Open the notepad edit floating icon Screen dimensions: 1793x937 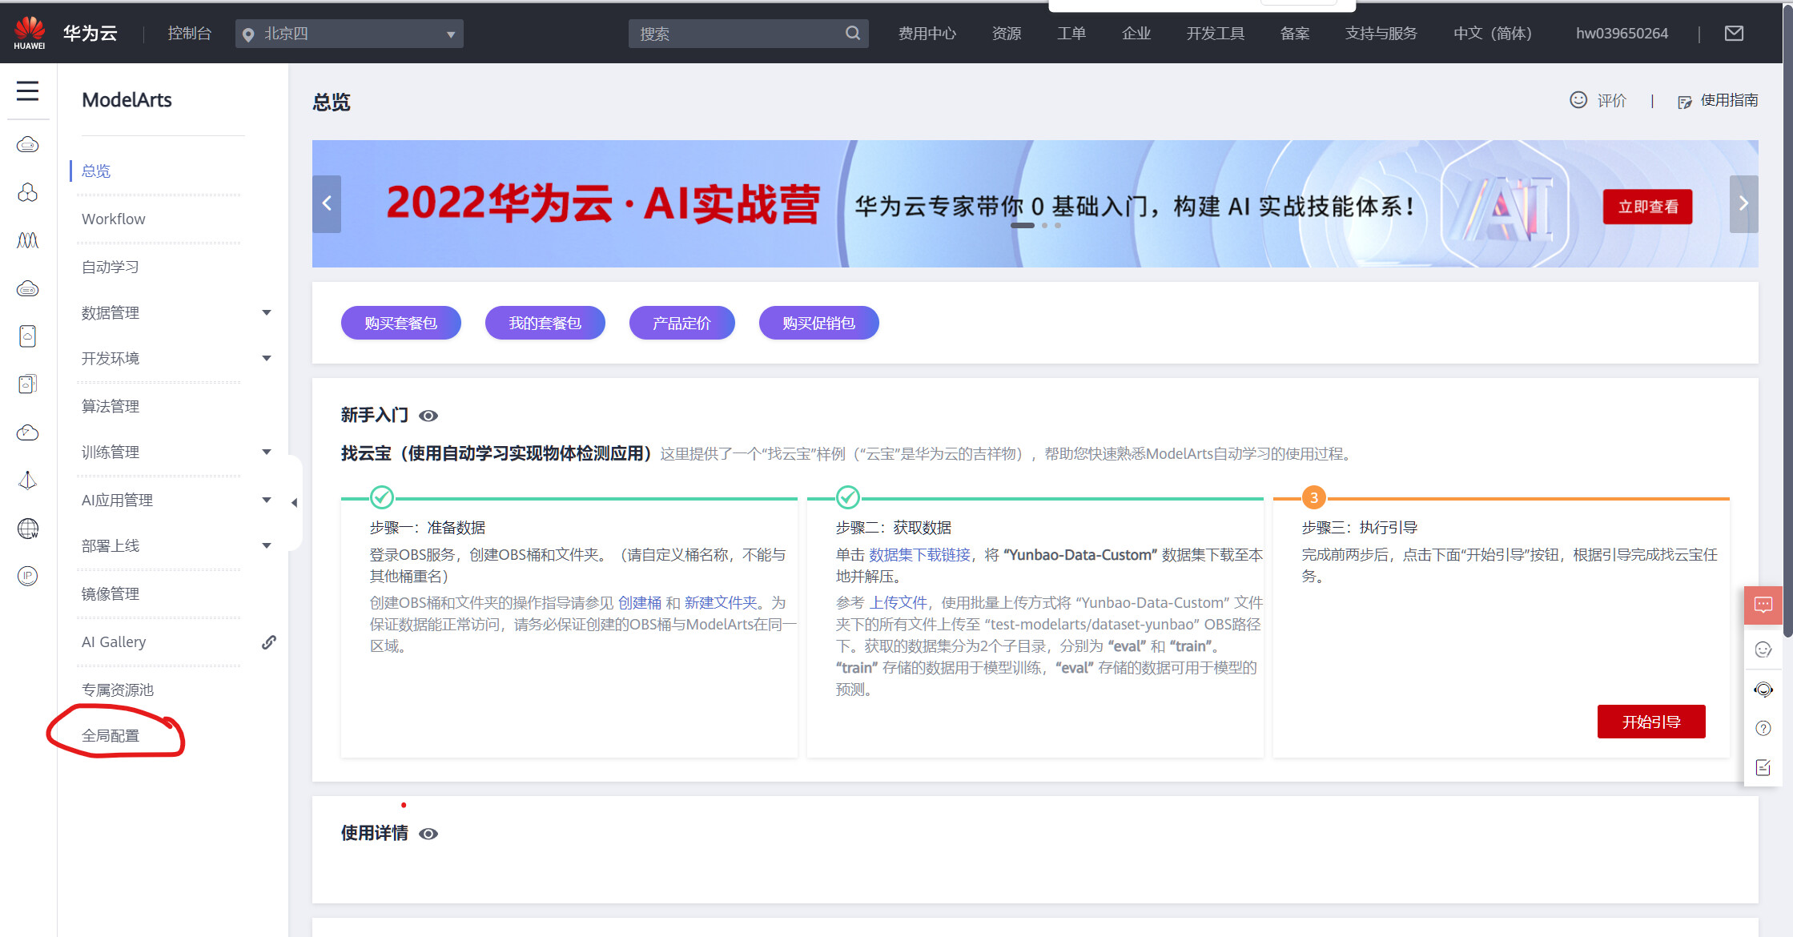pyautogui.click(x=1763, y=767)
